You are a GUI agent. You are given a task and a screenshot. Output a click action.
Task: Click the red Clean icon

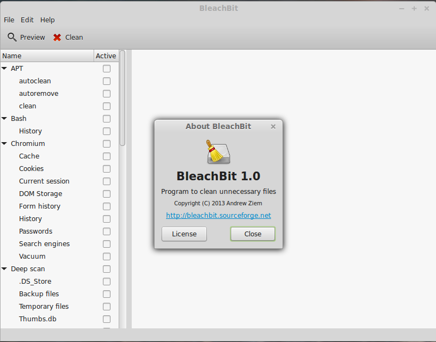(57, 37)
